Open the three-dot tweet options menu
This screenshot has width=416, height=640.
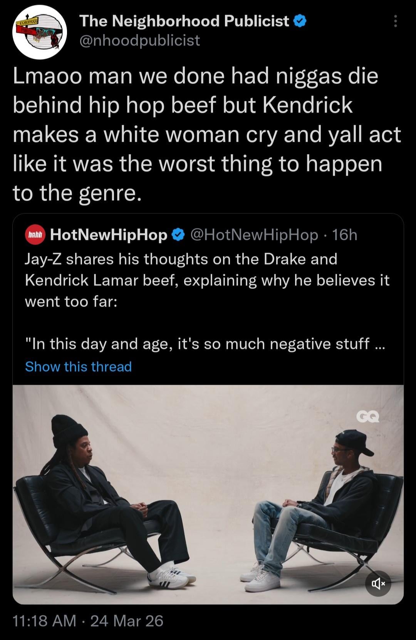click(395, 21)
